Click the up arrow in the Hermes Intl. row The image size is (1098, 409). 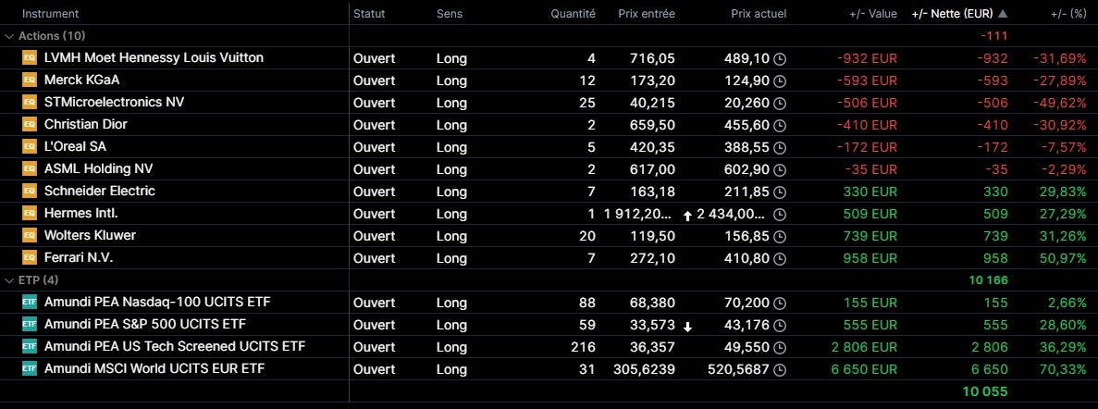687,215
